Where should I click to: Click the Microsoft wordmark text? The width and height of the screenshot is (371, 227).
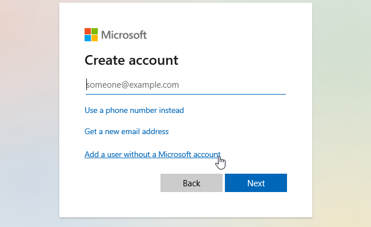pos(124,35)
